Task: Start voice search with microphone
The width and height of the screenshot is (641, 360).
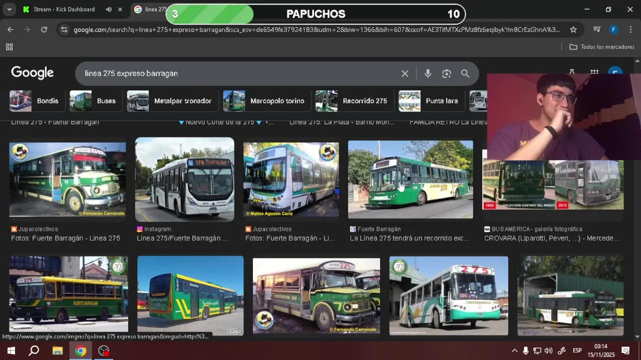Action: [428, 73]
